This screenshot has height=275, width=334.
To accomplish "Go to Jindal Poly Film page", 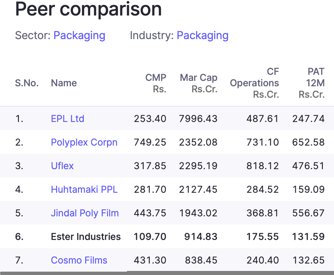I will click(85, 213).
